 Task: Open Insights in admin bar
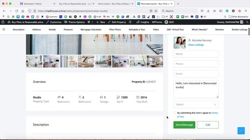(143, 22)
